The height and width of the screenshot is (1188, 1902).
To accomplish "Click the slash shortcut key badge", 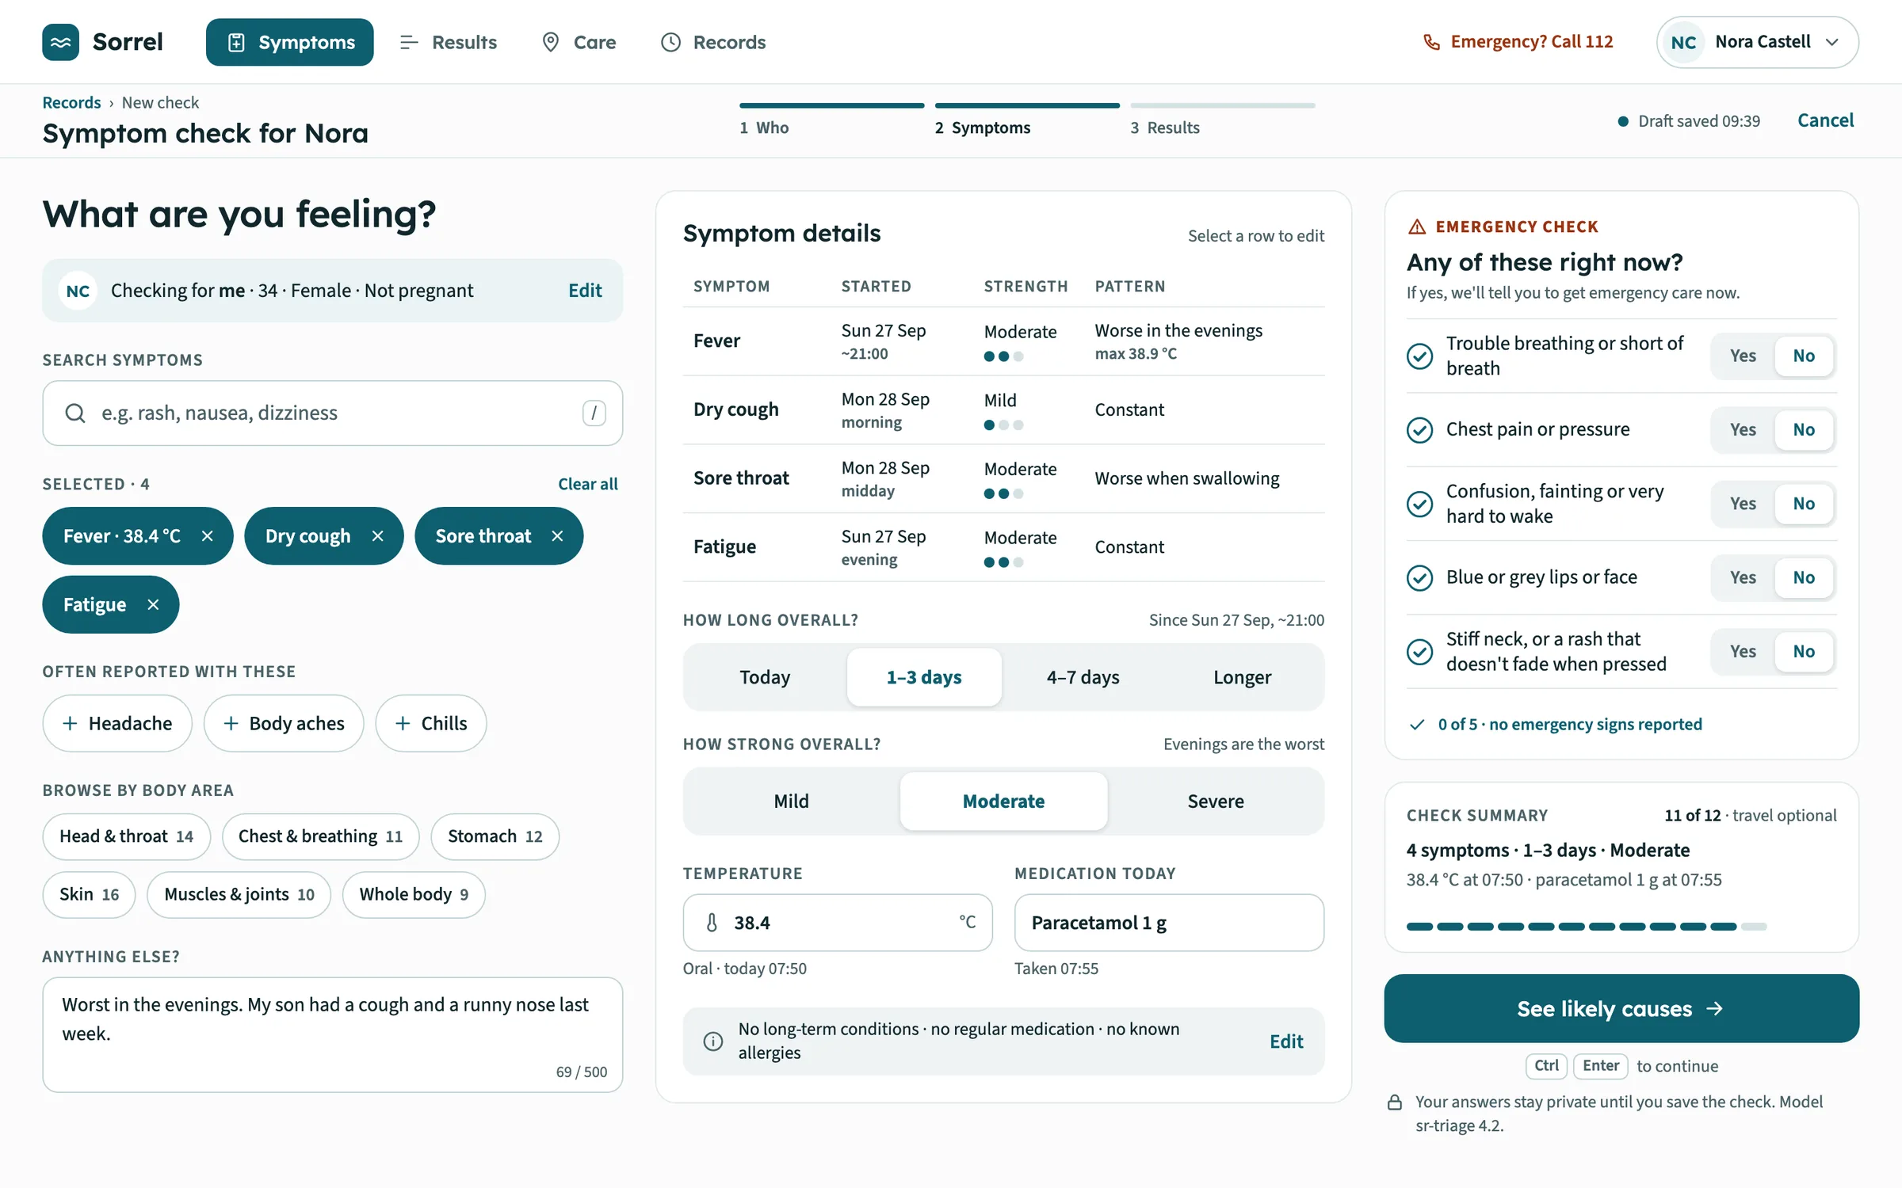I will coord(594,413).
